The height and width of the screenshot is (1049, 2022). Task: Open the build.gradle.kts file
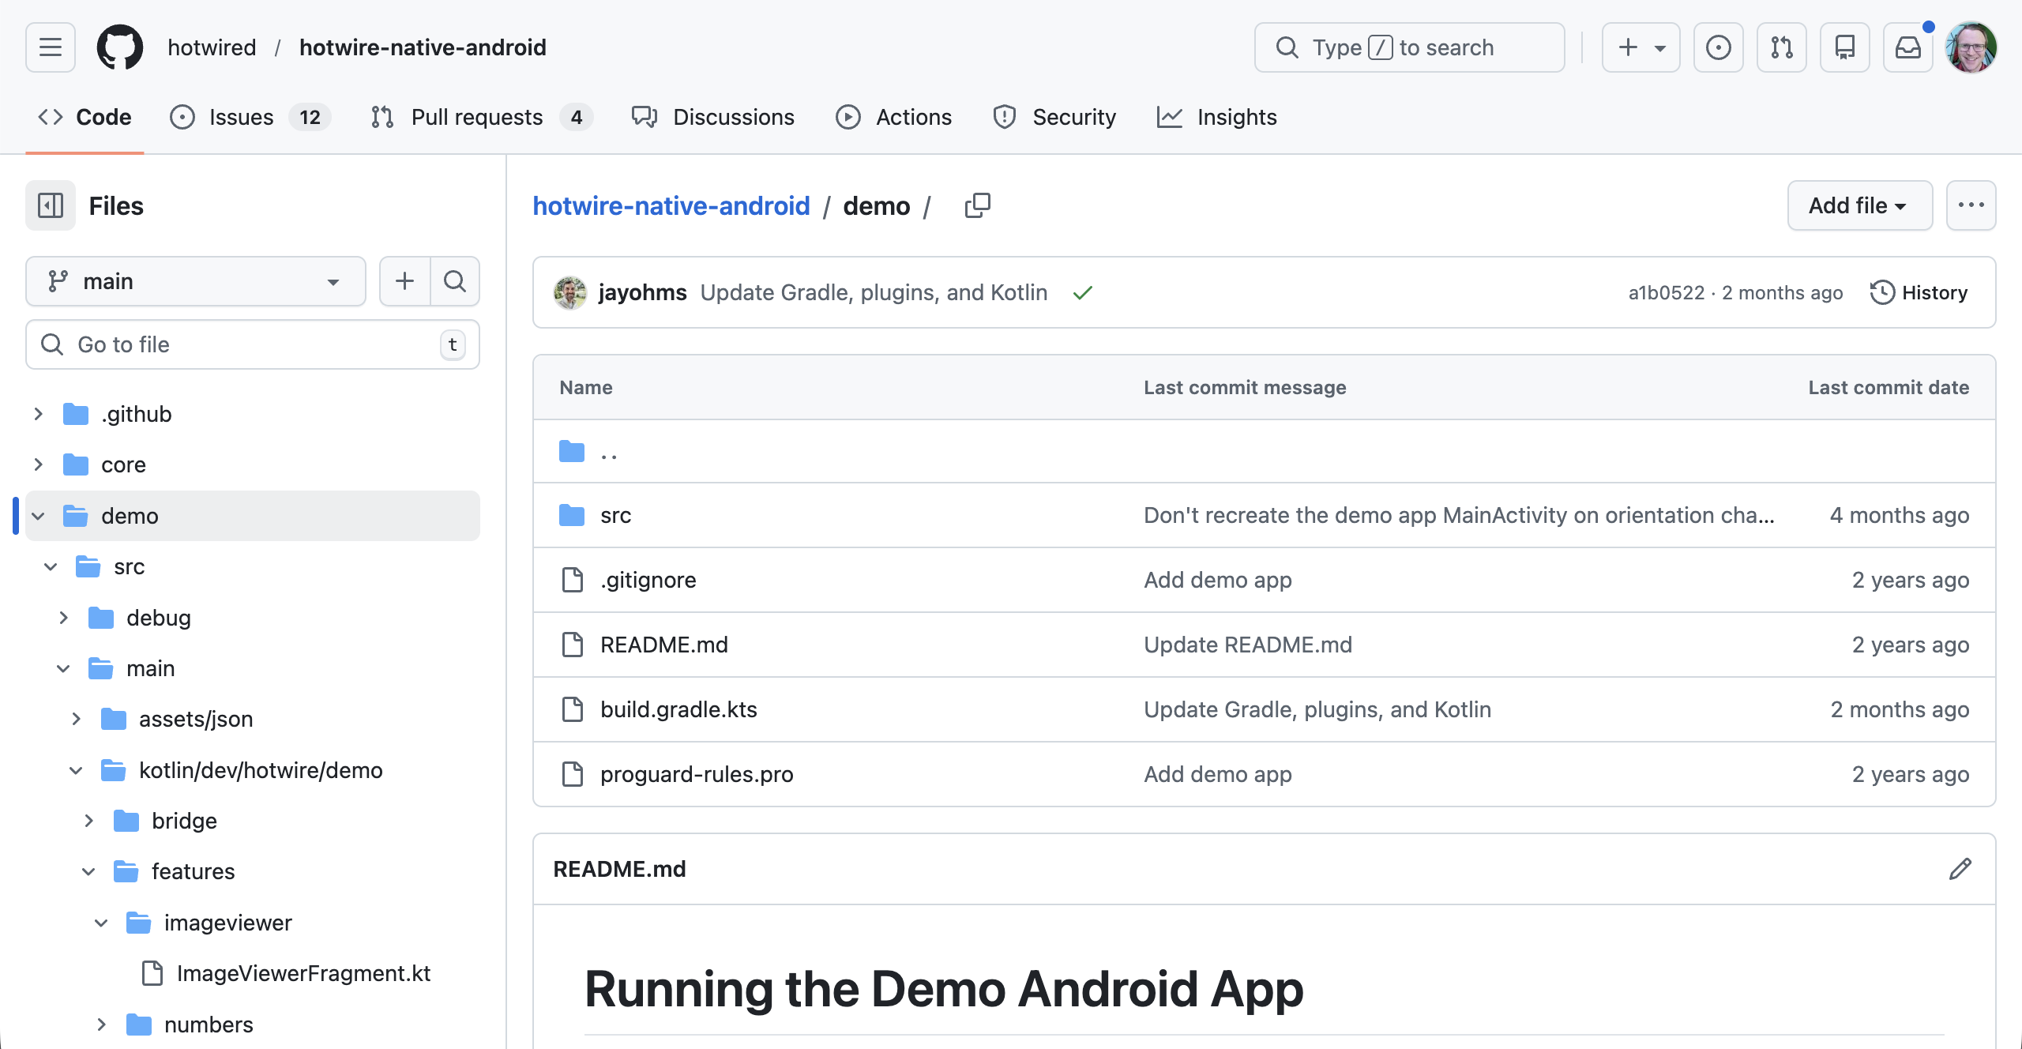pyautogui.click(x=678, y=710)
